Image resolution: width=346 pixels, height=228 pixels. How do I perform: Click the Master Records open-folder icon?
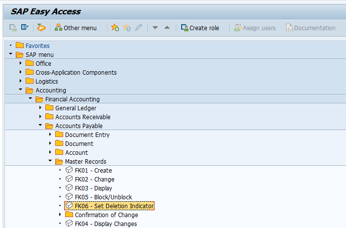[59, 161]
